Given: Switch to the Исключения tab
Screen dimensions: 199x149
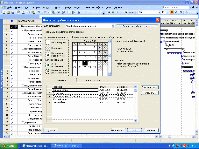Looking at the screenshot, I should tap(60, 80).
